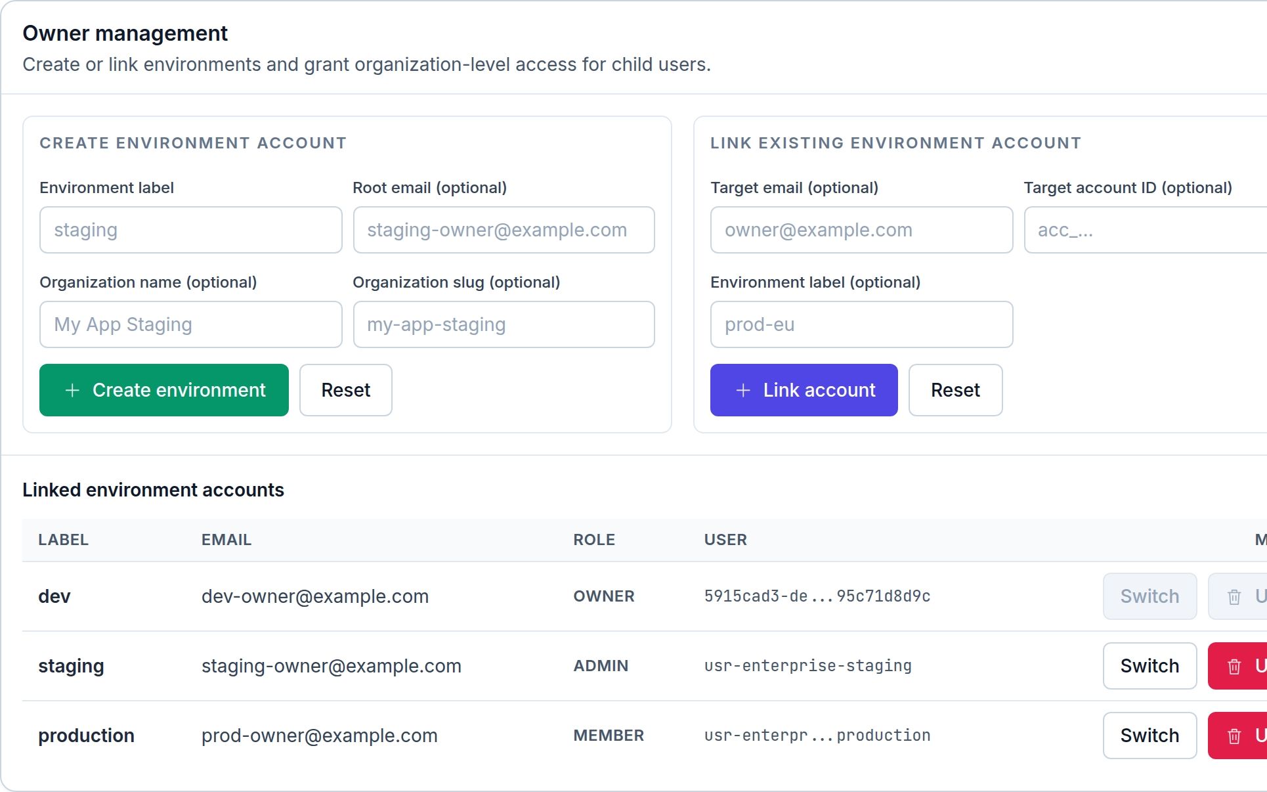1267x792 pixels.
Task: Click the ADMIN role cell
Action: coord(601,666)
